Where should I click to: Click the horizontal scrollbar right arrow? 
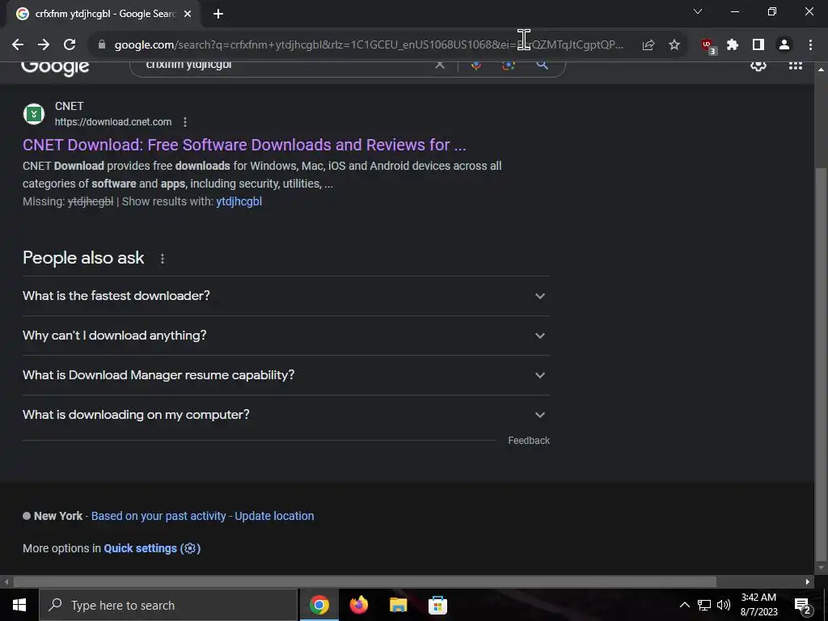808,582
